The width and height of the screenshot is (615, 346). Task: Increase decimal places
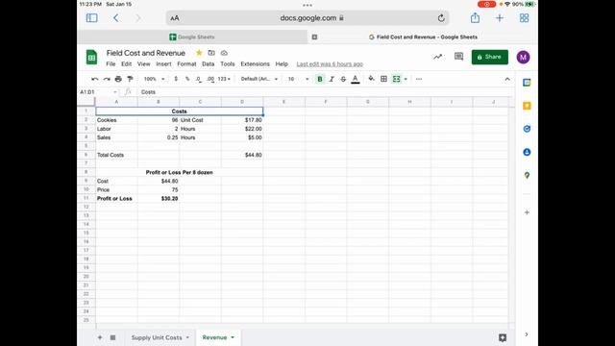coord(210,79)
